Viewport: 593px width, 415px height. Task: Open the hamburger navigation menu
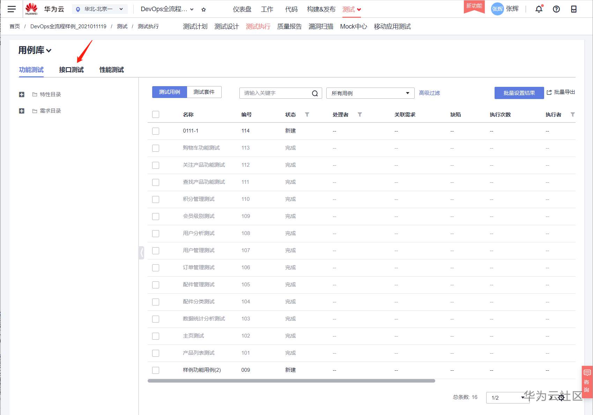(12, 9)
